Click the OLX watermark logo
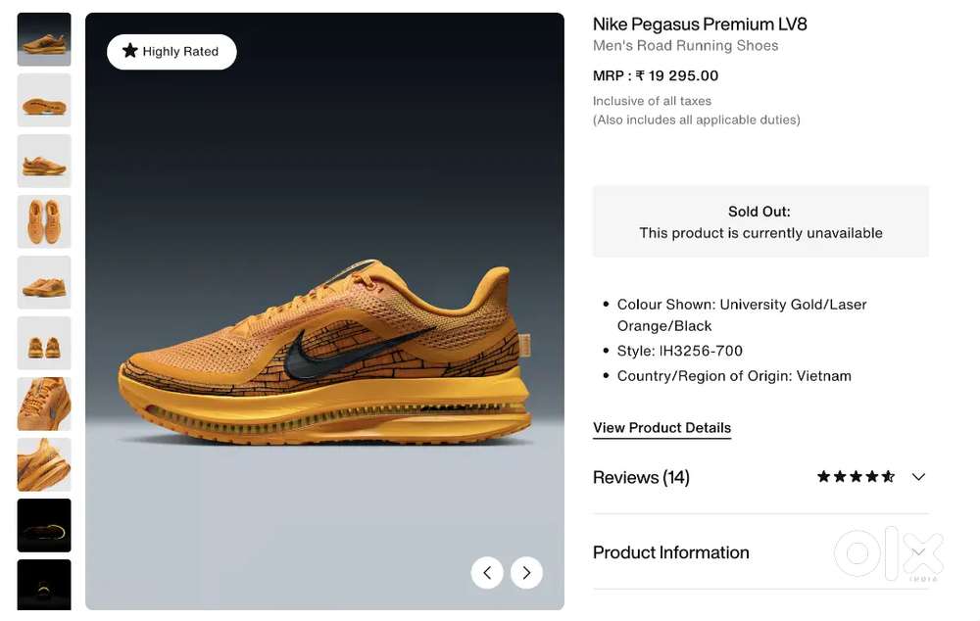 pyautogui.click(x=888, y=555)
